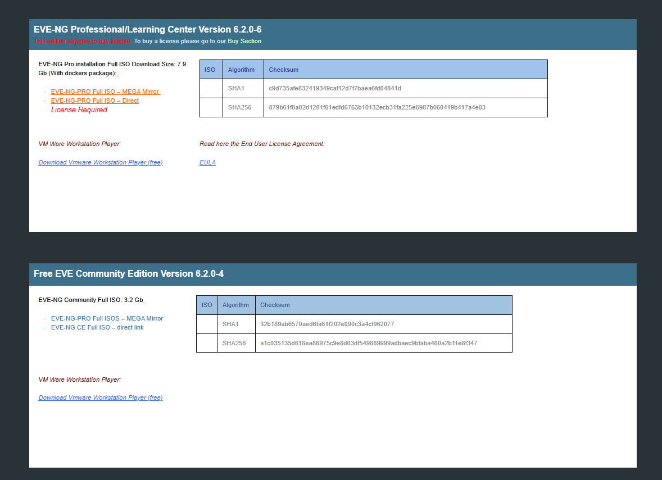
Task: Click the ISO column header in Community table
Action: point(207,305)
